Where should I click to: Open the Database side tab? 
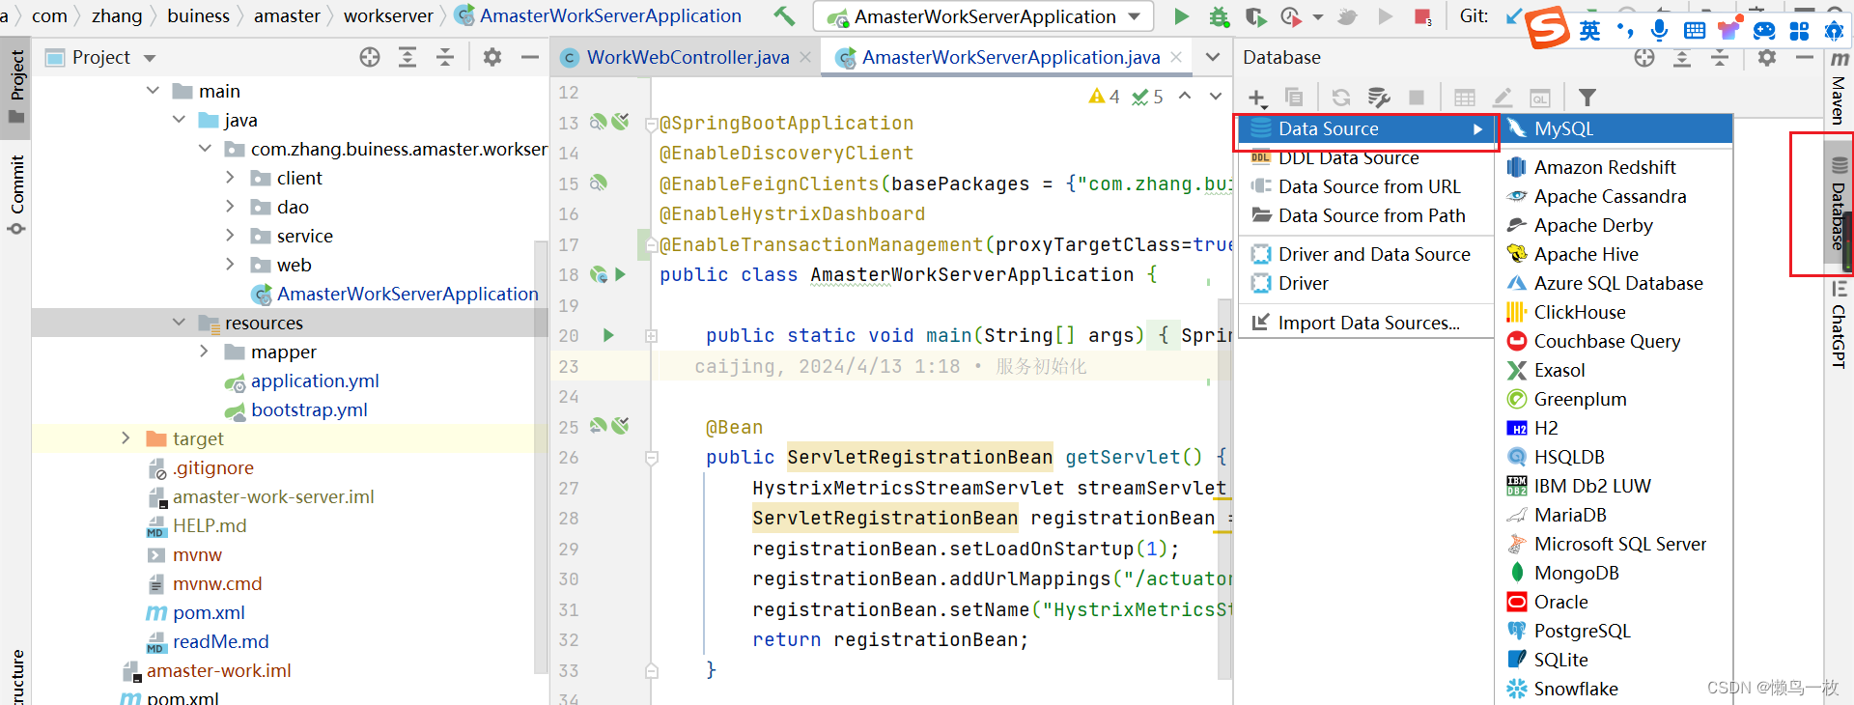[x=1839, y=205]
